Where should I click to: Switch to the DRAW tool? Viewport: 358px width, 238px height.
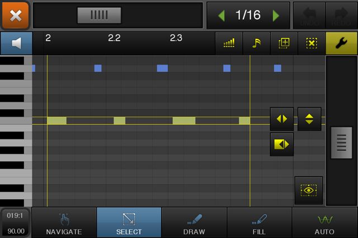194,223
